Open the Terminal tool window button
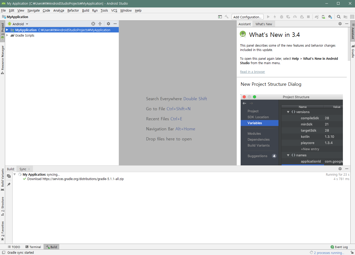 tap(33, 247)
